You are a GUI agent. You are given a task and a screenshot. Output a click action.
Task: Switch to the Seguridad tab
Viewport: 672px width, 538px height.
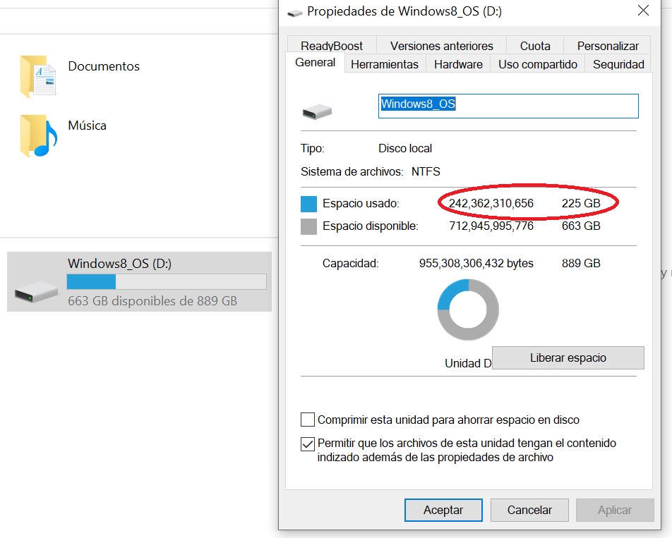click(x=618, y=64)
